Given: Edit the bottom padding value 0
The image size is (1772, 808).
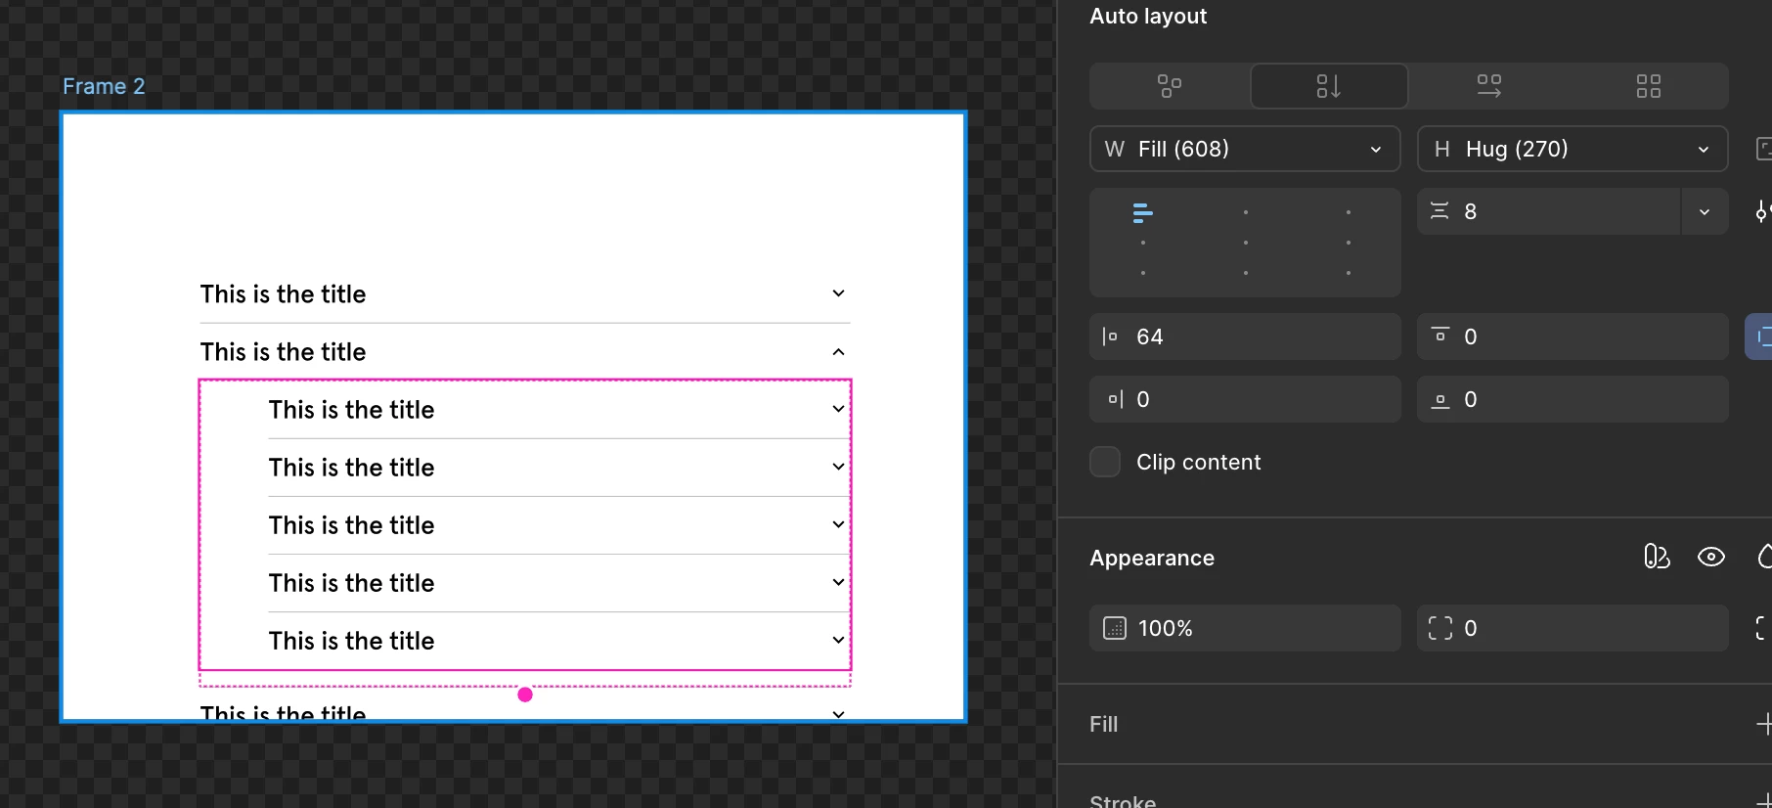Looking at the screenshot, I should click(1573, 399).
